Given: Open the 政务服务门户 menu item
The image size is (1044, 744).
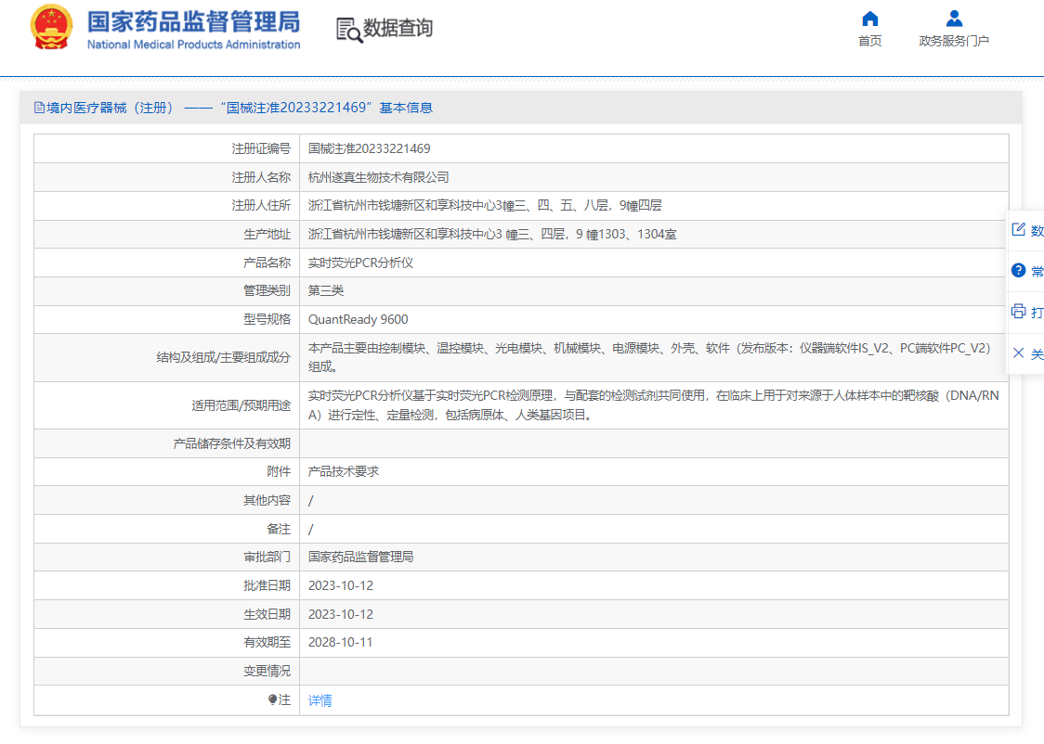Looking at the screenshot, I should [x=953, y=41].
